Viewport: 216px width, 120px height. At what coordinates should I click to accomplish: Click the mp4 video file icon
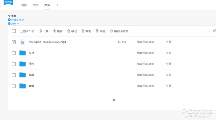[x=23, y=42]
